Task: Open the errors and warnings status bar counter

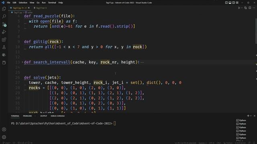Action: pyautogui.click(x=25, y=143)
